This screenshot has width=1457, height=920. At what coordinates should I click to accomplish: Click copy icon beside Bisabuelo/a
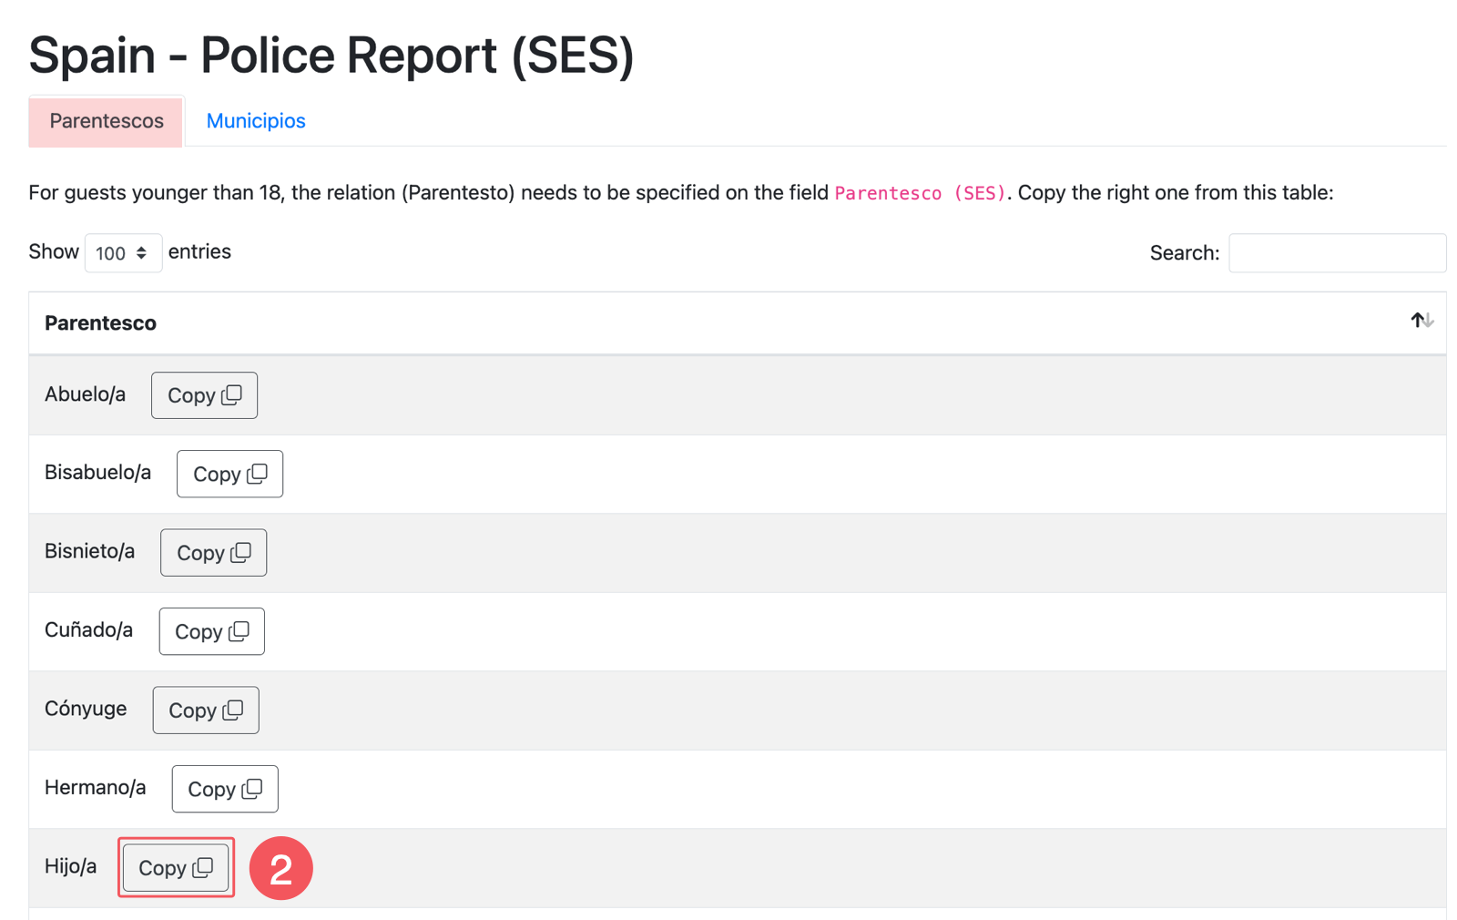[258, 474]
